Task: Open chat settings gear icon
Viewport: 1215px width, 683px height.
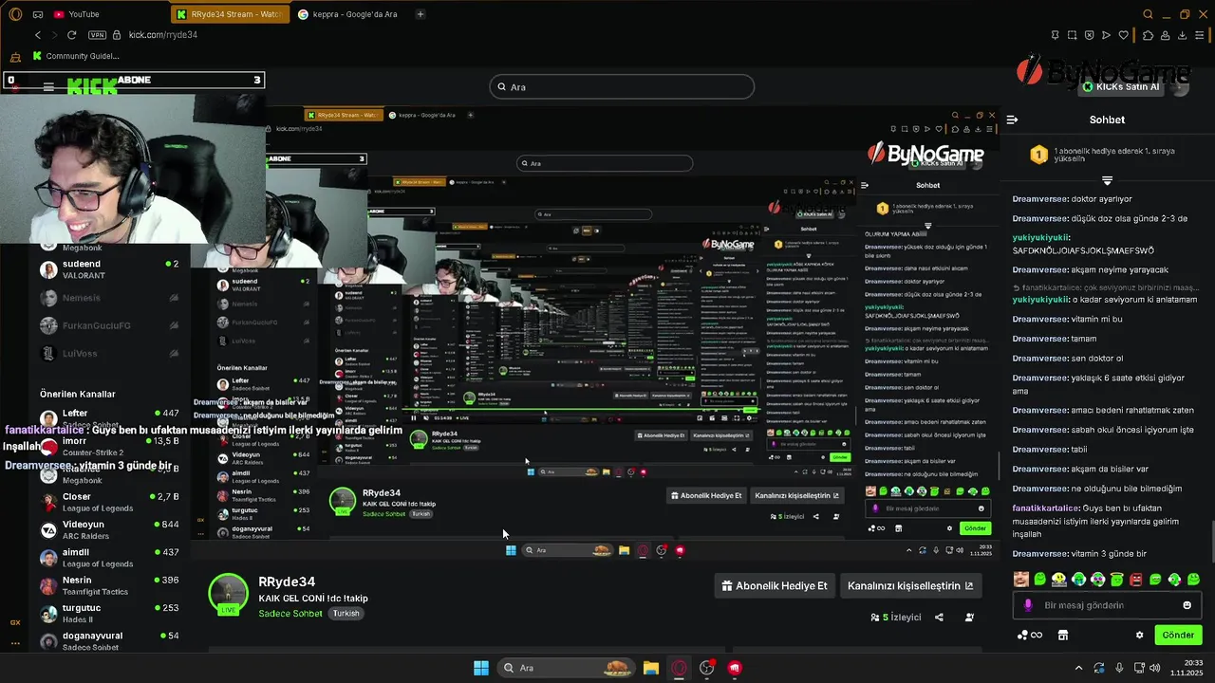Action: click(1139, 635)
